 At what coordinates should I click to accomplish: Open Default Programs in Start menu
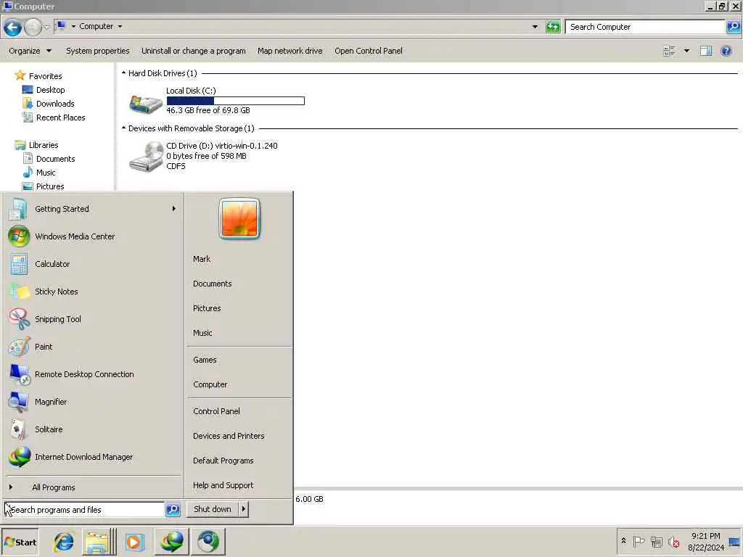coord(223,461)
